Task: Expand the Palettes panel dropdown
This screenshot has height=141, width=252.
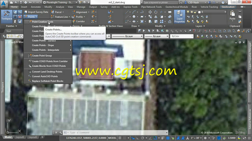Action: pyautogui.click(x=12, y=26)
